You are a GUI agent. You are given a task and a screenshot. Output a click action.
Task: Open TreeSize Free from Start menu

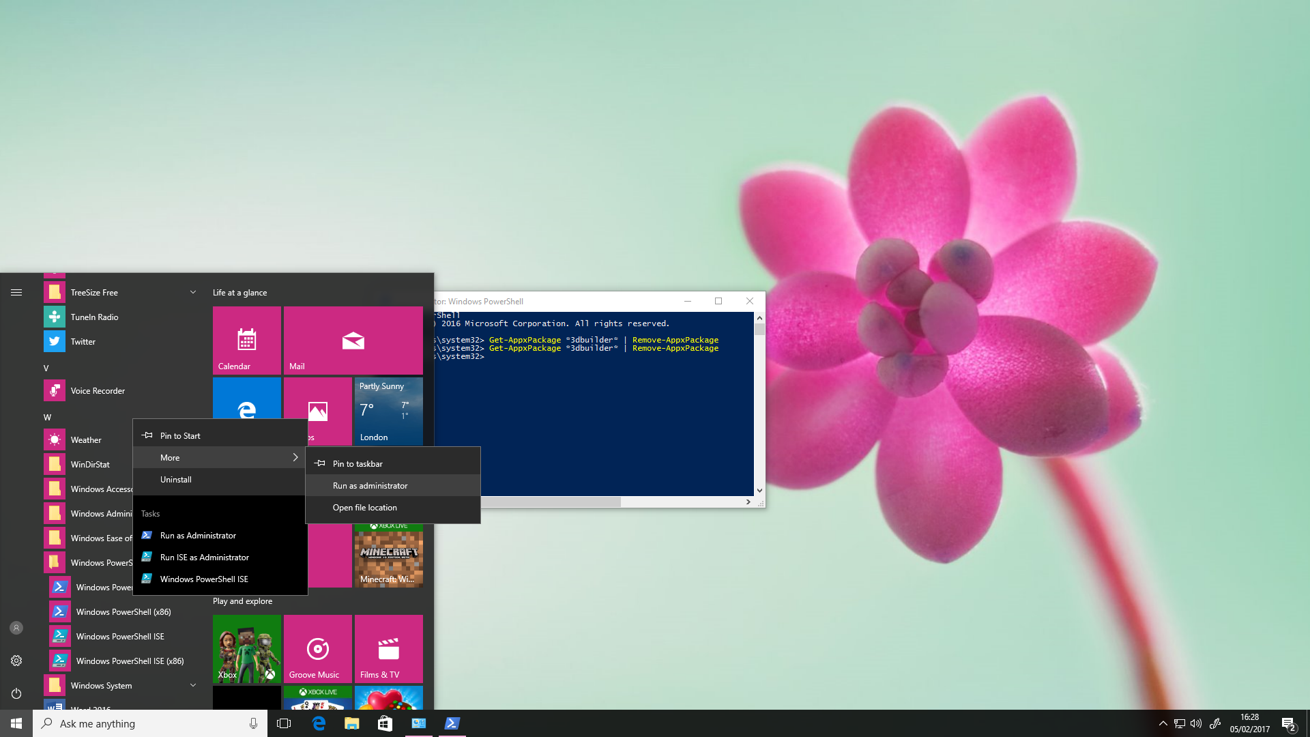click(93, 291)
